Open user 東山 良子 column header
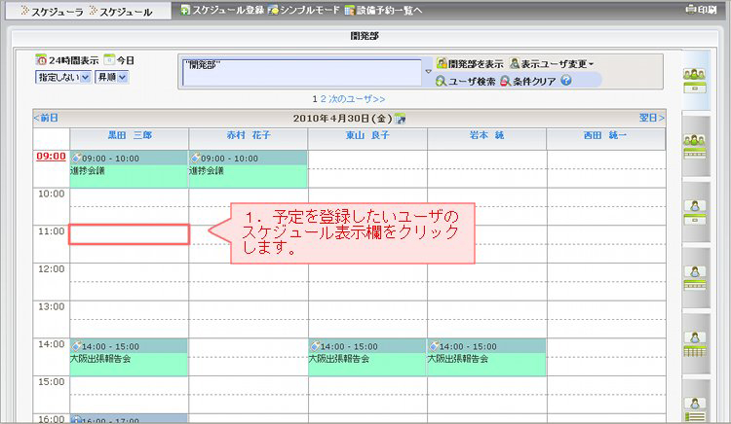This screenshot has height=424, width=731. (367, 135)
